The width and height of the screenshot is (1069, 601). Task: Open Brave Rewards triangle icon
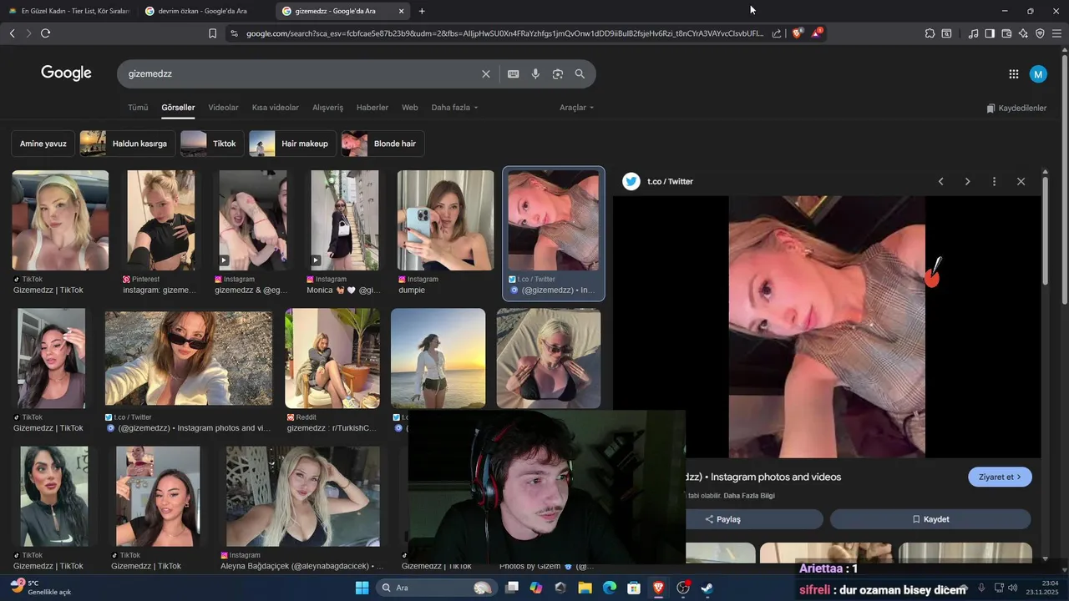(x=816, y=33)
